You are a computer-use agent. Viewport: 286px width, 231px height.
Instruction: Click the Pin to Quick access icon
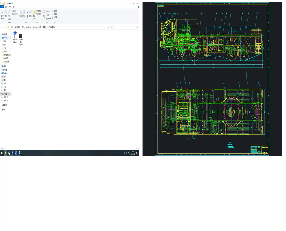coord(2,12)
